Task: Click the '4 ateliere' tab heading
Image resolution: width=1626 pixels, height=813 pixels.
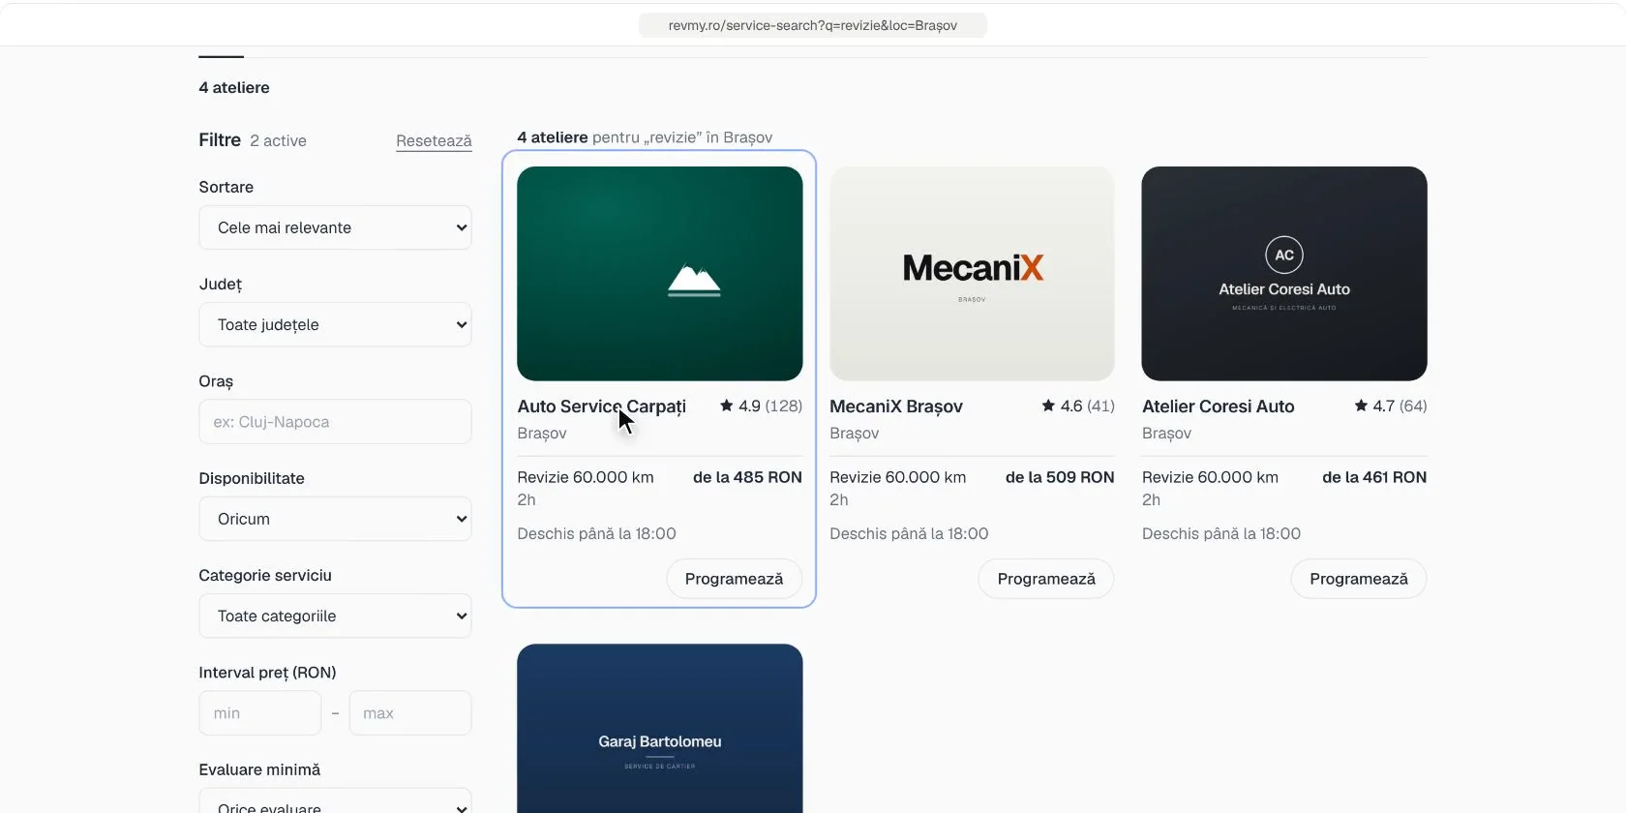Action: pos(234,87)
